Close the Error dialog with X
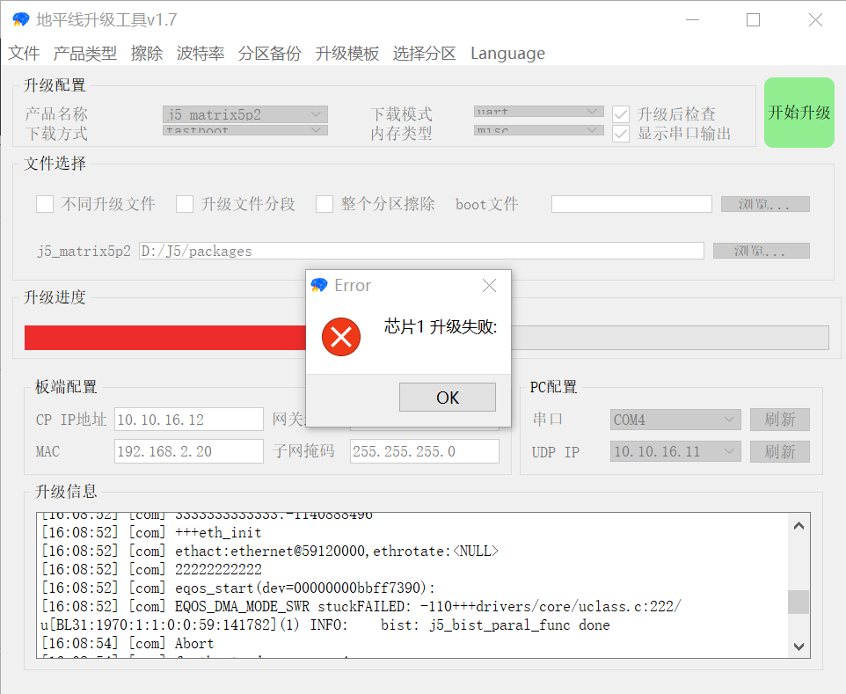 pos(490,286)
